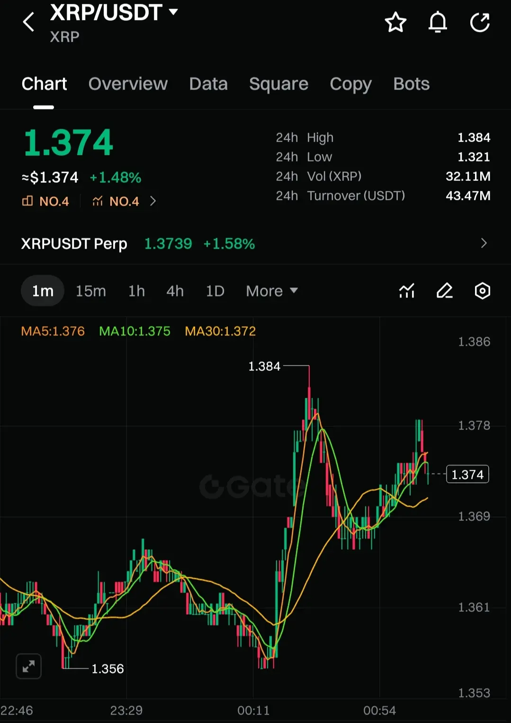Tap the large 1.374 last price
Screen dimensions: 511x723
pos(69,143)
